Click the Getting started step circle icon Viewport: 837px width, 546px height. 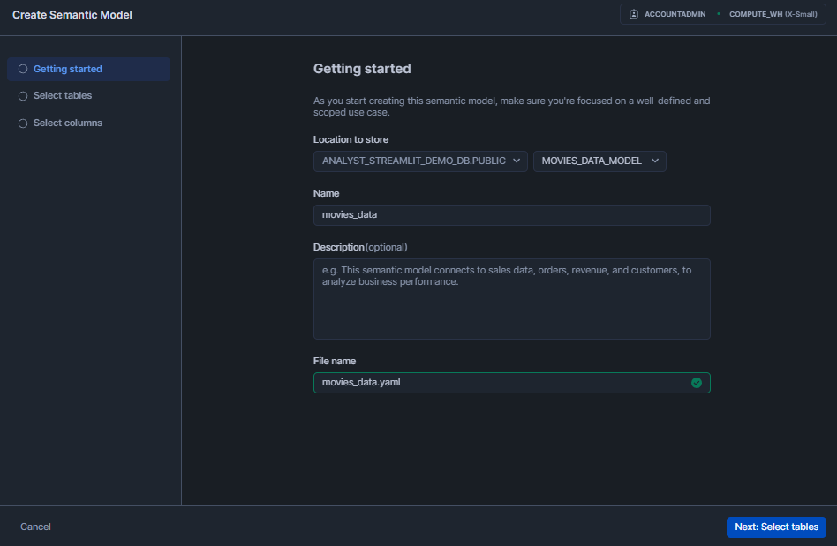pyautogui.click(x=23, y=68)
